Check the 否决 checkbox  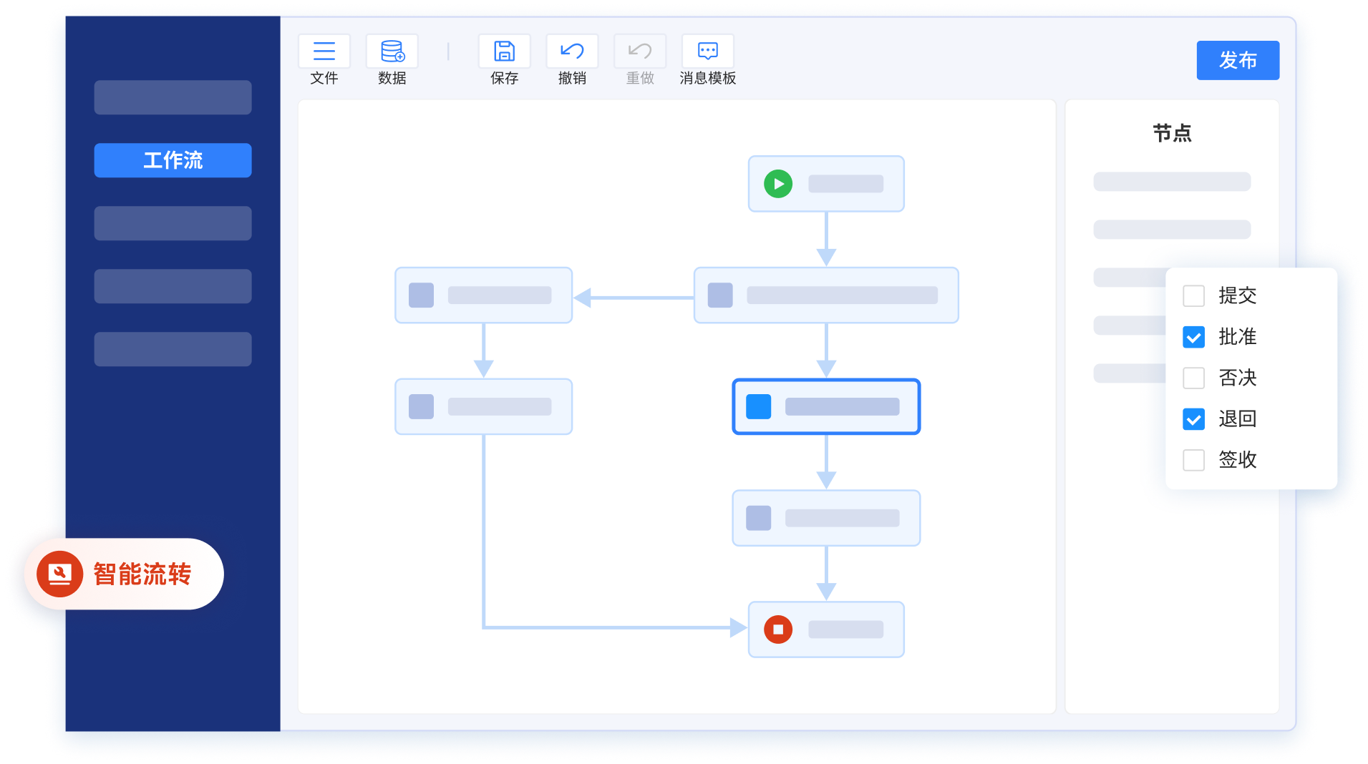(1193, 378)
